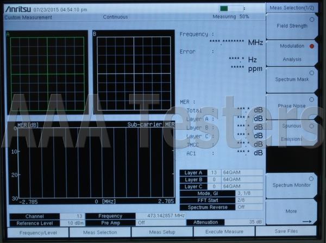Click Spectrum Reverse Off setting
326x243 pixels.
(x=249, y=207)
